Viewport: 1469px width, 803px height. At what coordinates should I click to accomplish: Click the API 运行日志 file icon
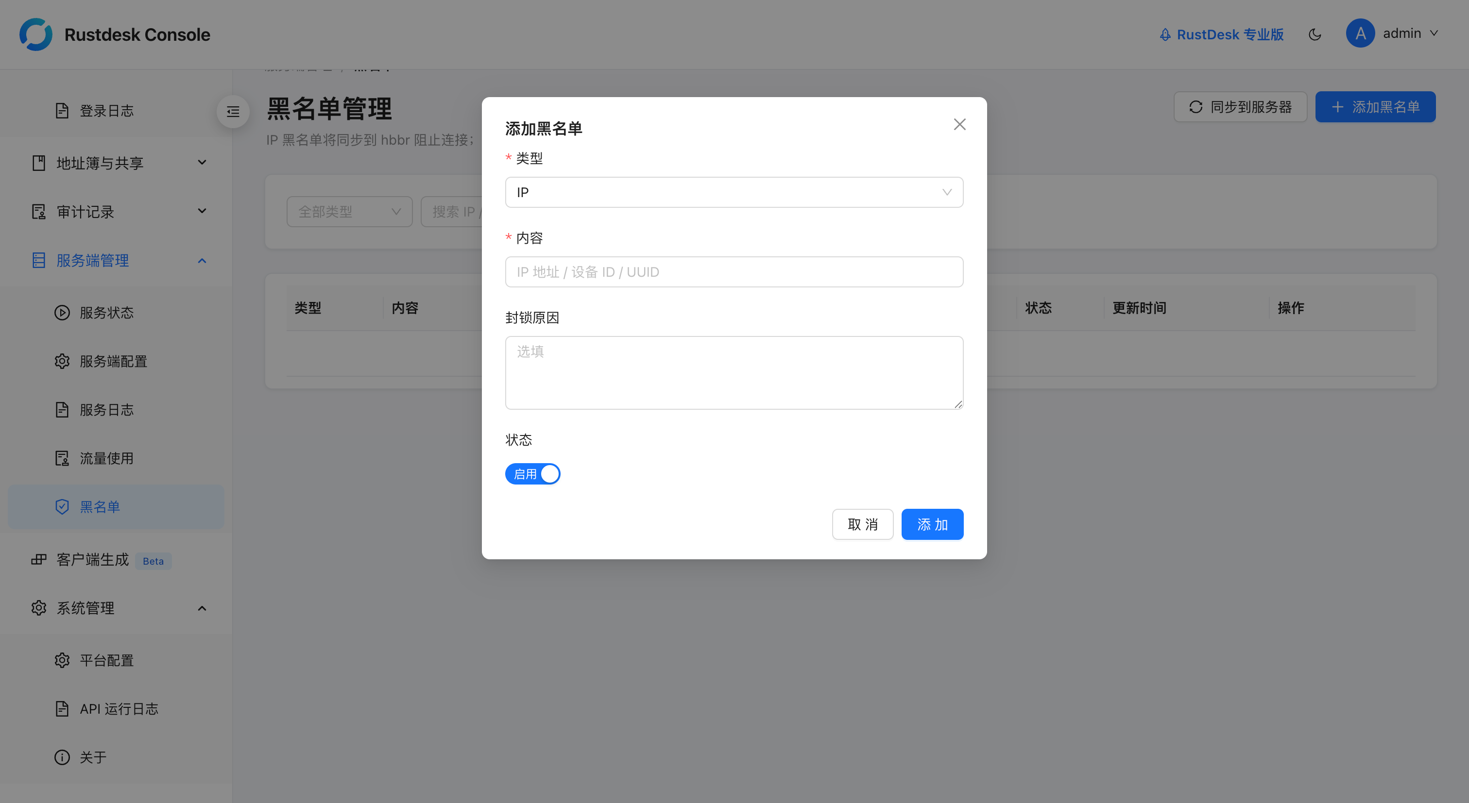coord(62,709)
